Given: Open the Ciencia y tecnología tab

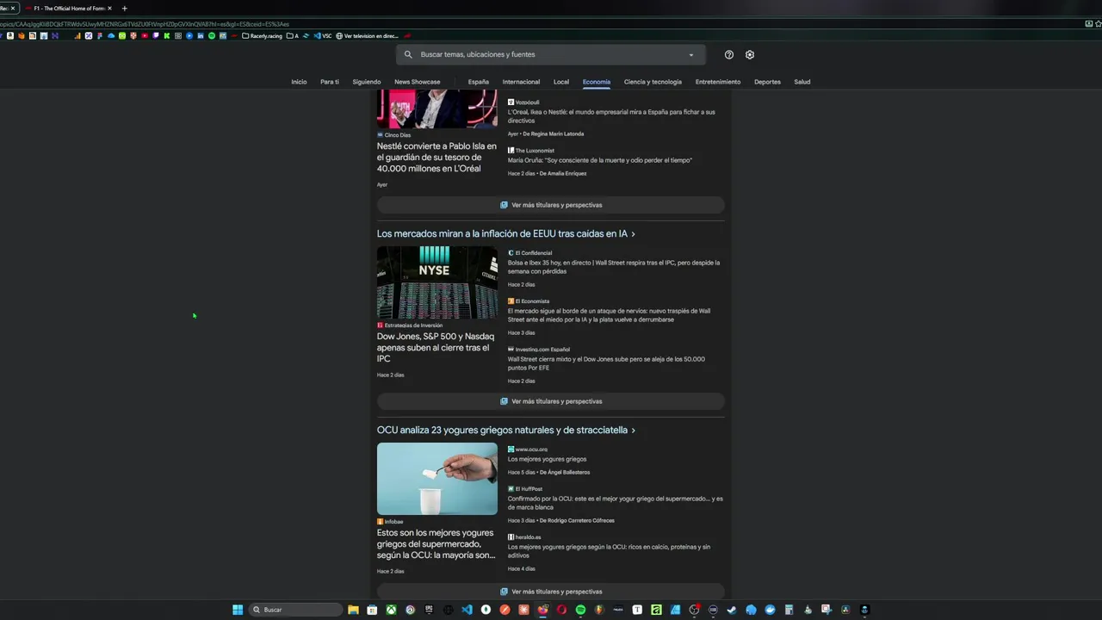Looking at the screenshot, I should (x=653, y=82).
